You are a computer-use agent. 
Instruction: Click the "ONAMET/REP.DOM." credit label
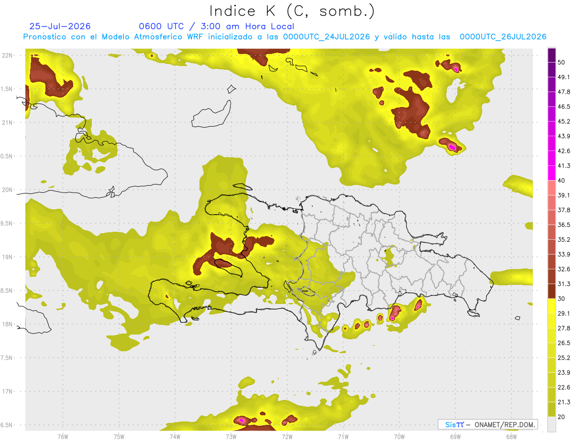tap(505, 424)
